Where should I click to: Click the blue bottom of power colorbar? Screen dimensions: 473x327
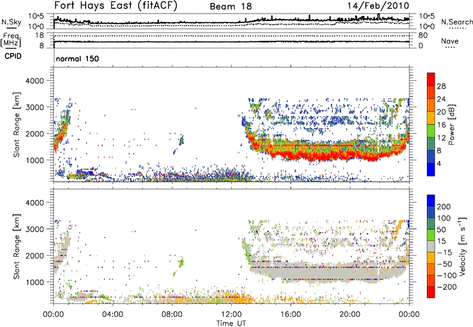(x=431, y=169)
